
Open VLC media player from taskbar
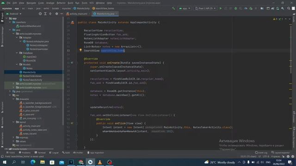pyautogui.click(x=100, y=162)
